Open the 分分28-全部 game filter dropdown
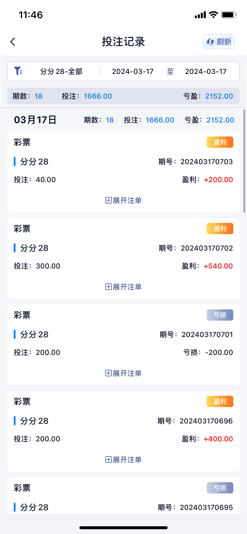This screenshot has width=247, height=534. pyautogui.click(x=61, y=72)
